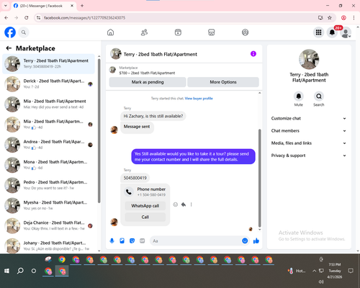Open the Windows notification center icon

[x=351, y=271]
